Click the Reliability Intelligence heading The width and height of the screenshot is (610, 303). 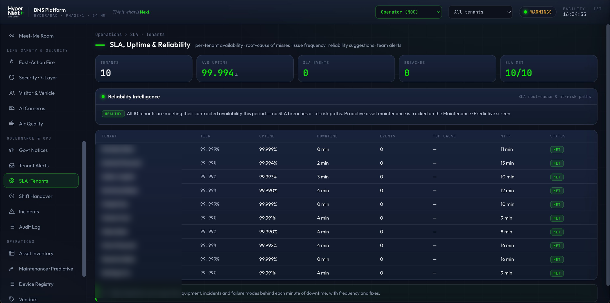pyautogui.click(x=134, y=97)
